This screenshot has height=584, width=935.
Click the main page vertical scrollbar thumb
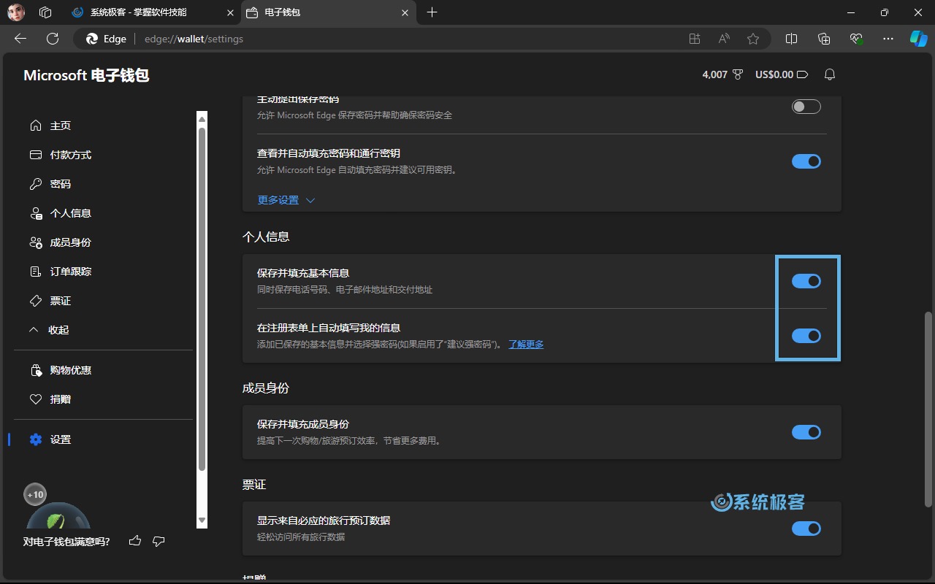(x=928, y=409)
